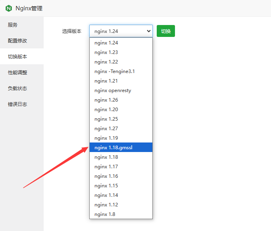This screenshot has width=271, height=231.
Task: Collapse the version select dropdown showing nginx 1.24
Action: pos(121,31)
